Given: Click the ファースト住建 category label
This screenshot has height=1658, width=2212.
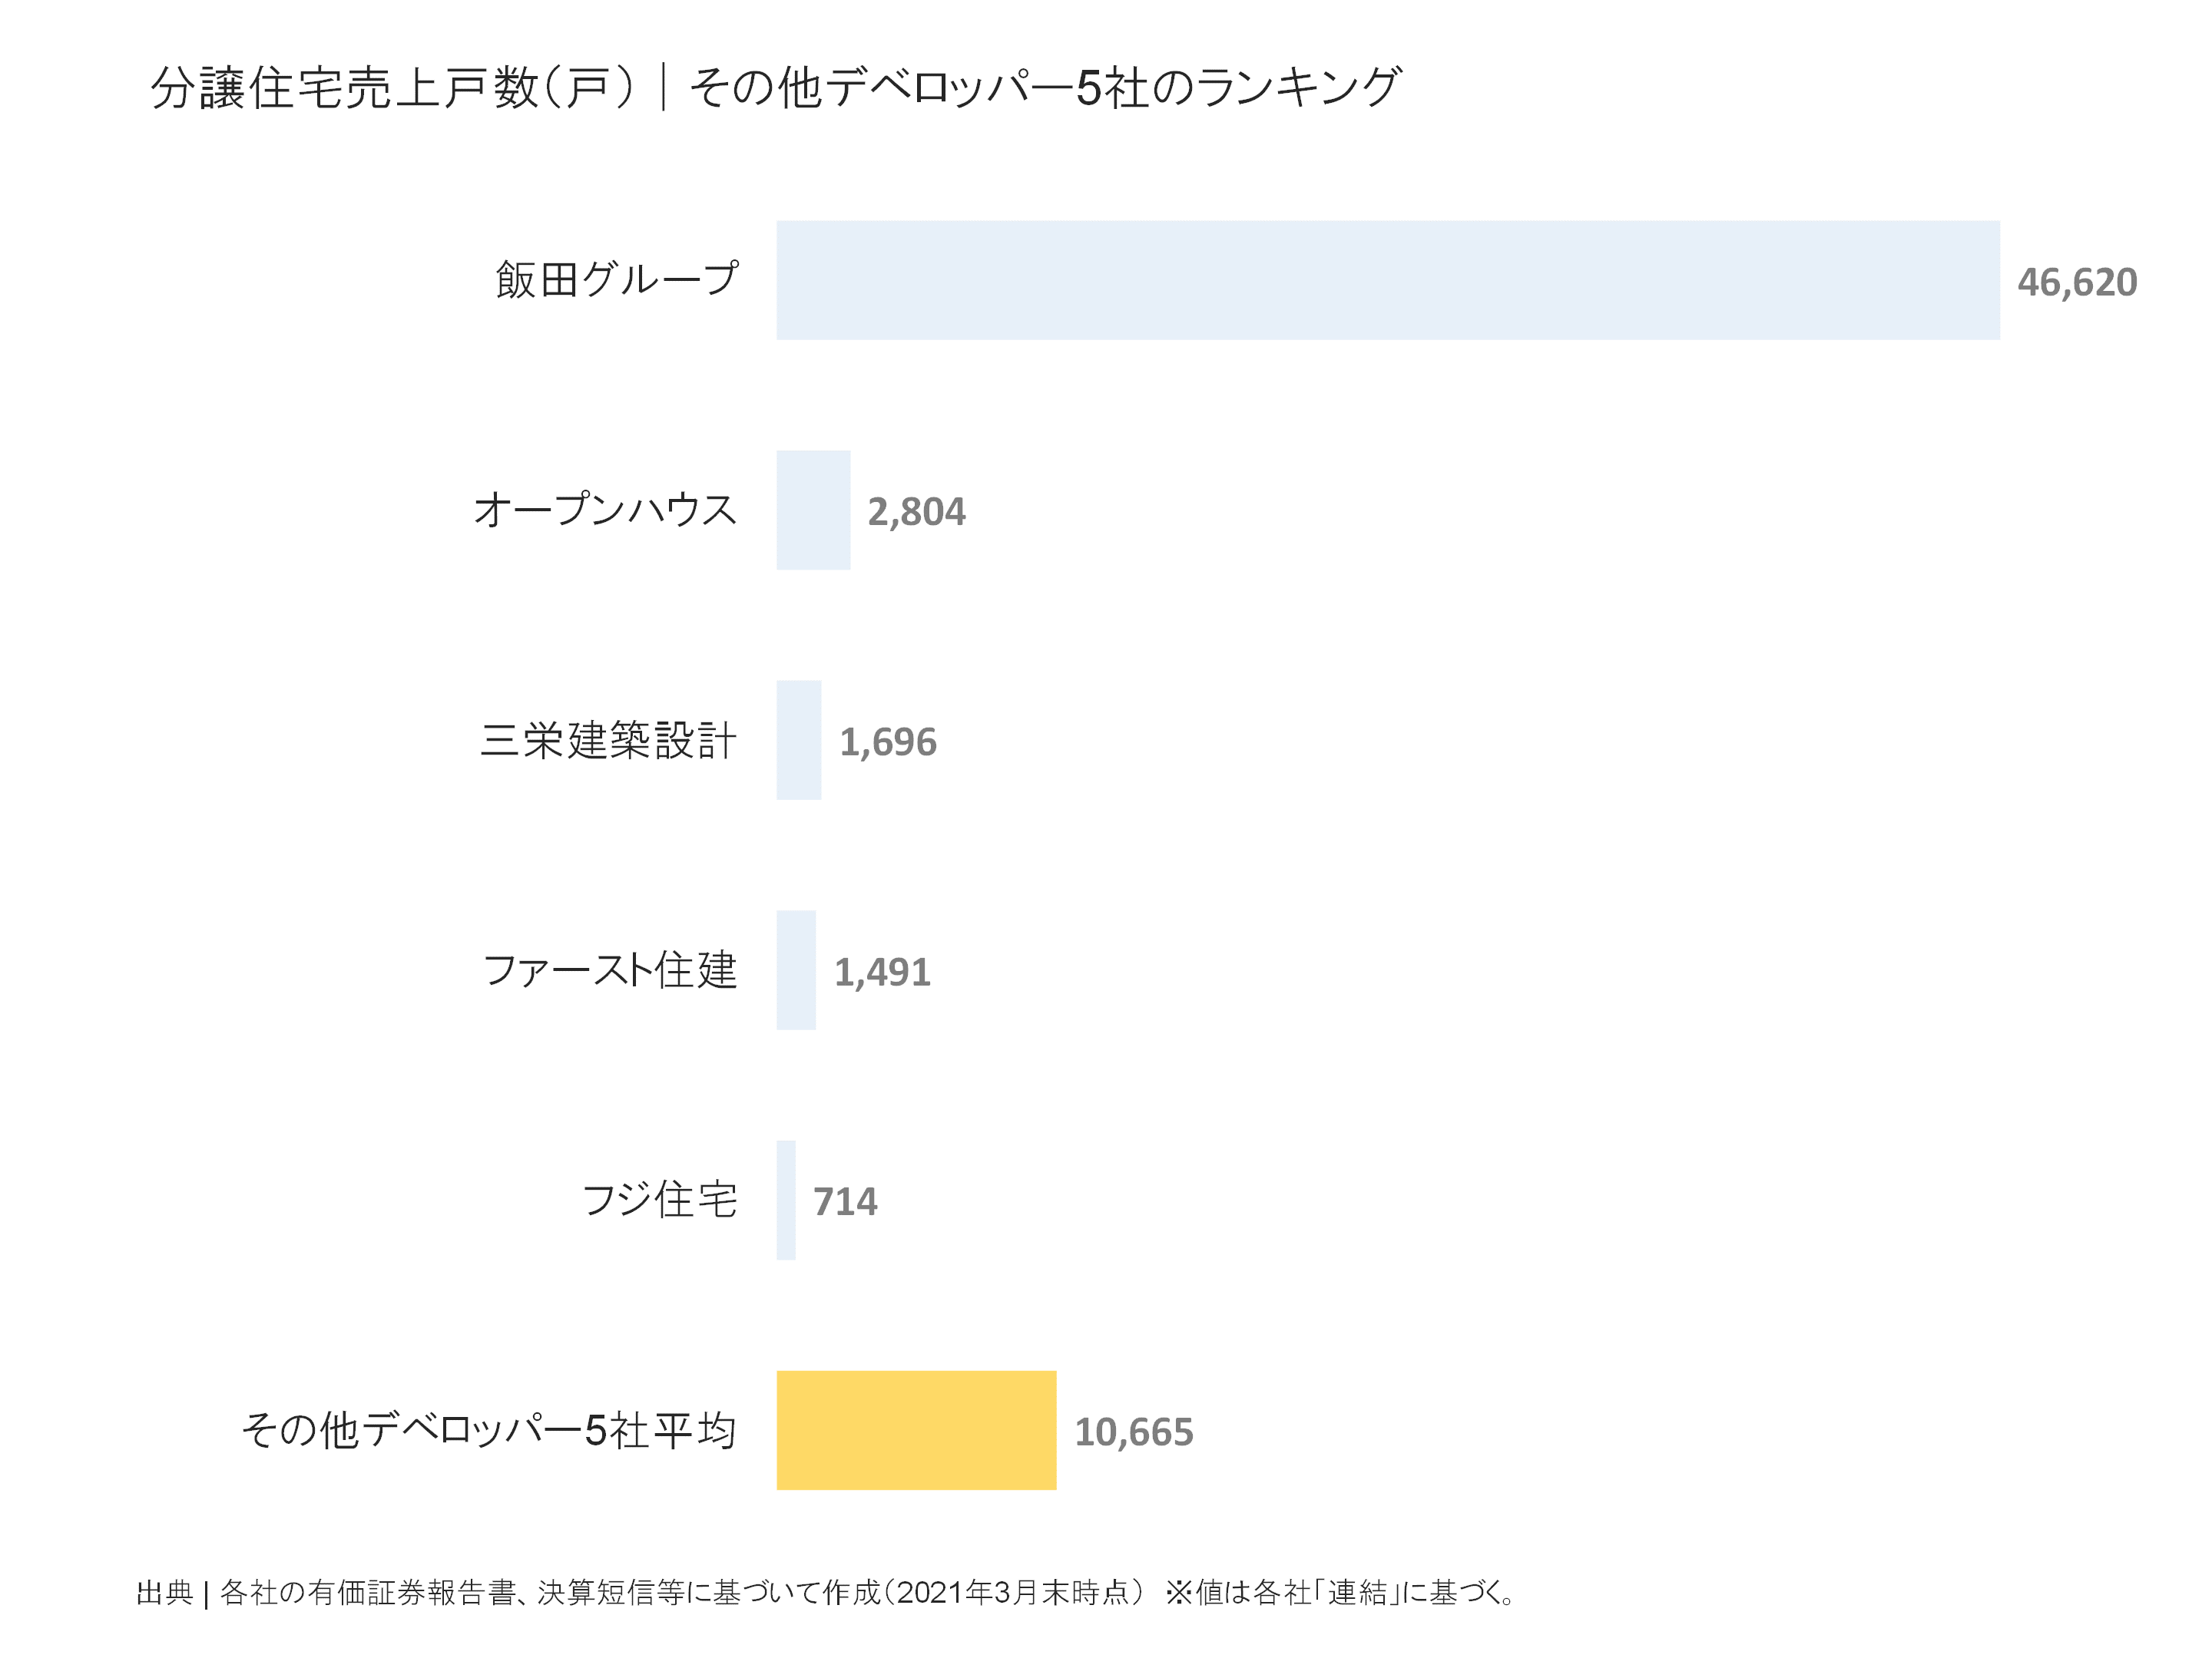Looking at the screenshot, I should 610,970.
